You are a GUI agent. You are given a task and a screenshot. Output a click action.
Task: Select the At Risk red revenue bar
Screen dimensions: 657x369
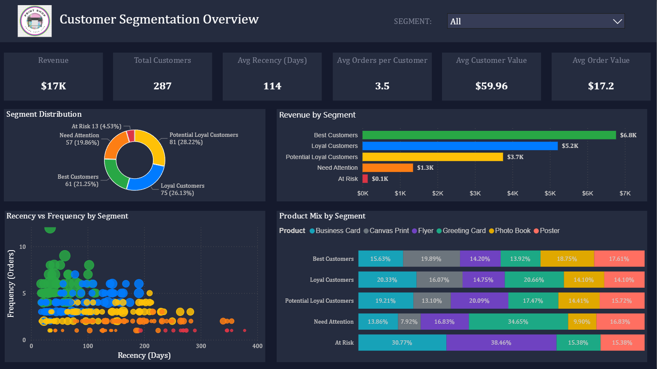[365, 179]
